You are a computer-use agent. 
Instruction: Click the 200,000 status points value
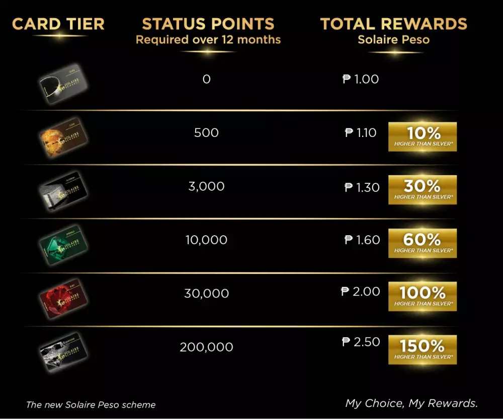coord(206,347)
